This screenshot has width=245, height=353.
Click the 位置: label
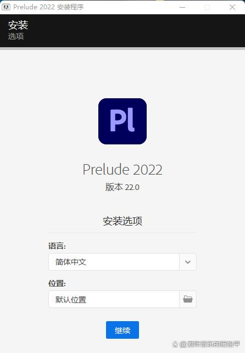click(x=57, y=283)
